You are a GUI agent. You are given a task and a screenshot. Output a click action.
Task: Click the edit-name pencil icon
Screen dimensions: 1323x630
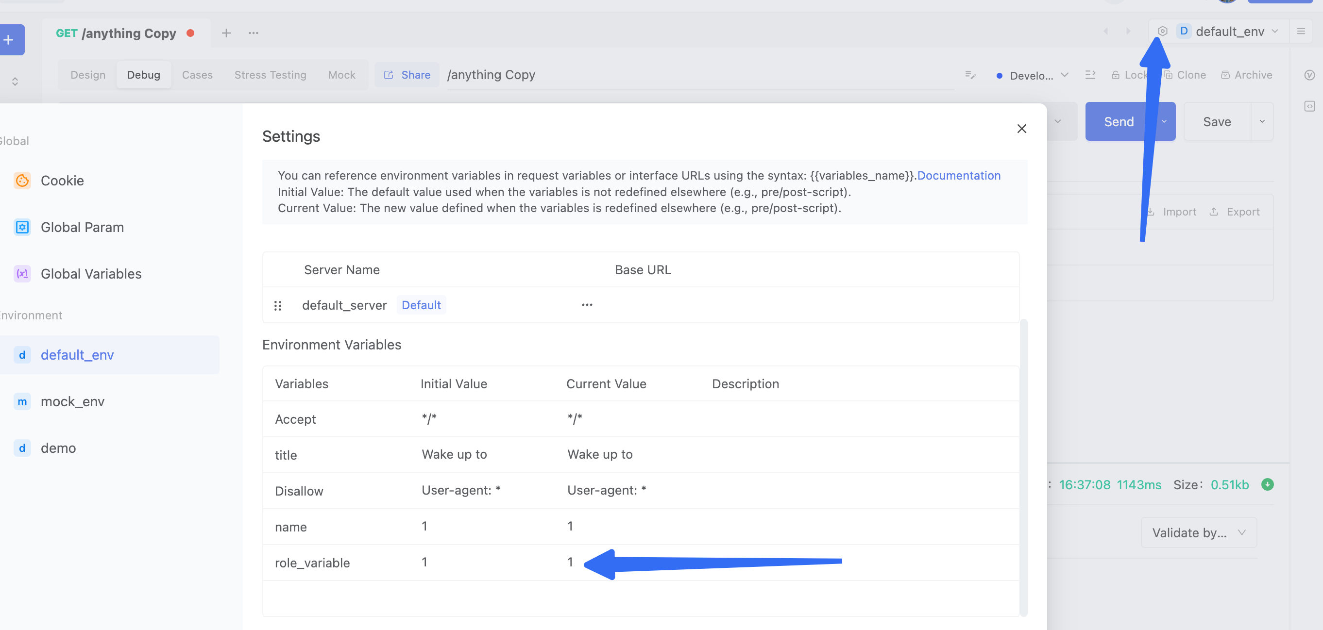coord(970,75)
